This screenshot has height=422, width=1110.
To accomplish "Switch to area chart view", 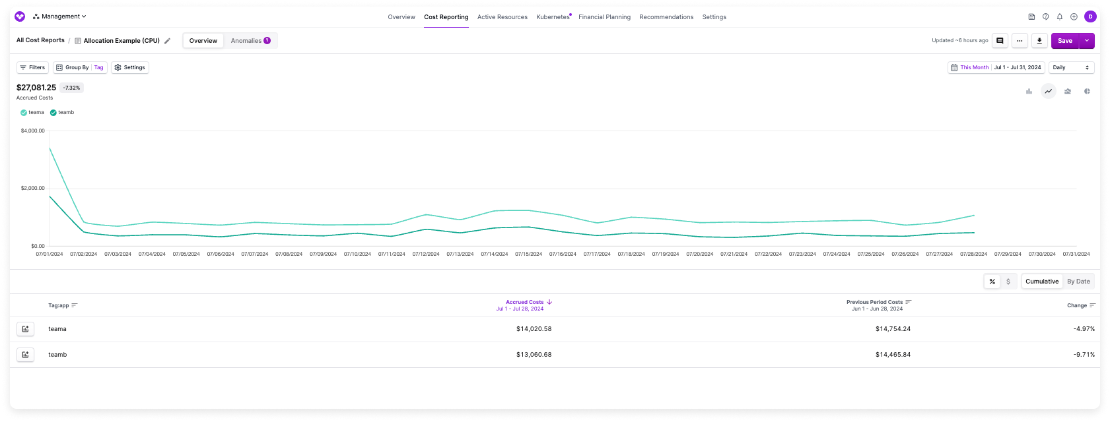I will (1068, 91).
